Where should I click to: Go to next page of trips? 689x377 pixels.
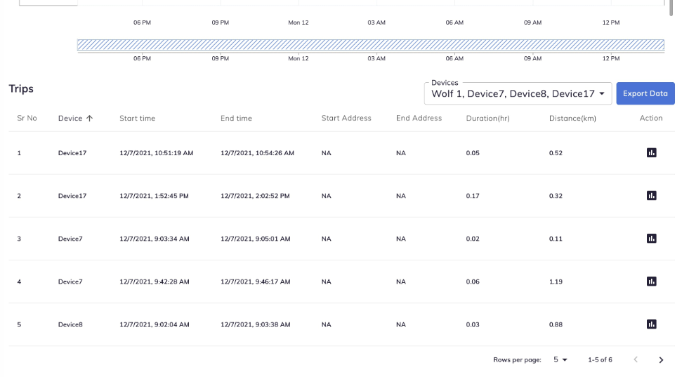[660, 360]
